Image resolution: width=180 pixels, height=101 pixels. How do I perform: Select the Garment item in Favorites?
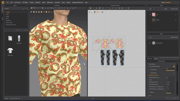(8, 12)
